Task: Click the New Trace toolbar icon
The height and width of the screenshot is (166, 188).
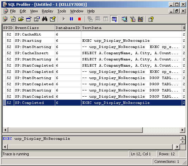Action: [5, 19]
